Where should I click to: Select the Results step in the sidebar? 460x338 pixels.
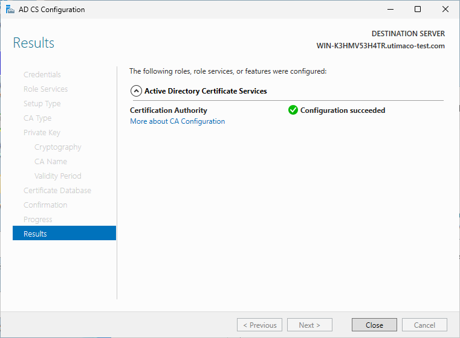point(64,233)
